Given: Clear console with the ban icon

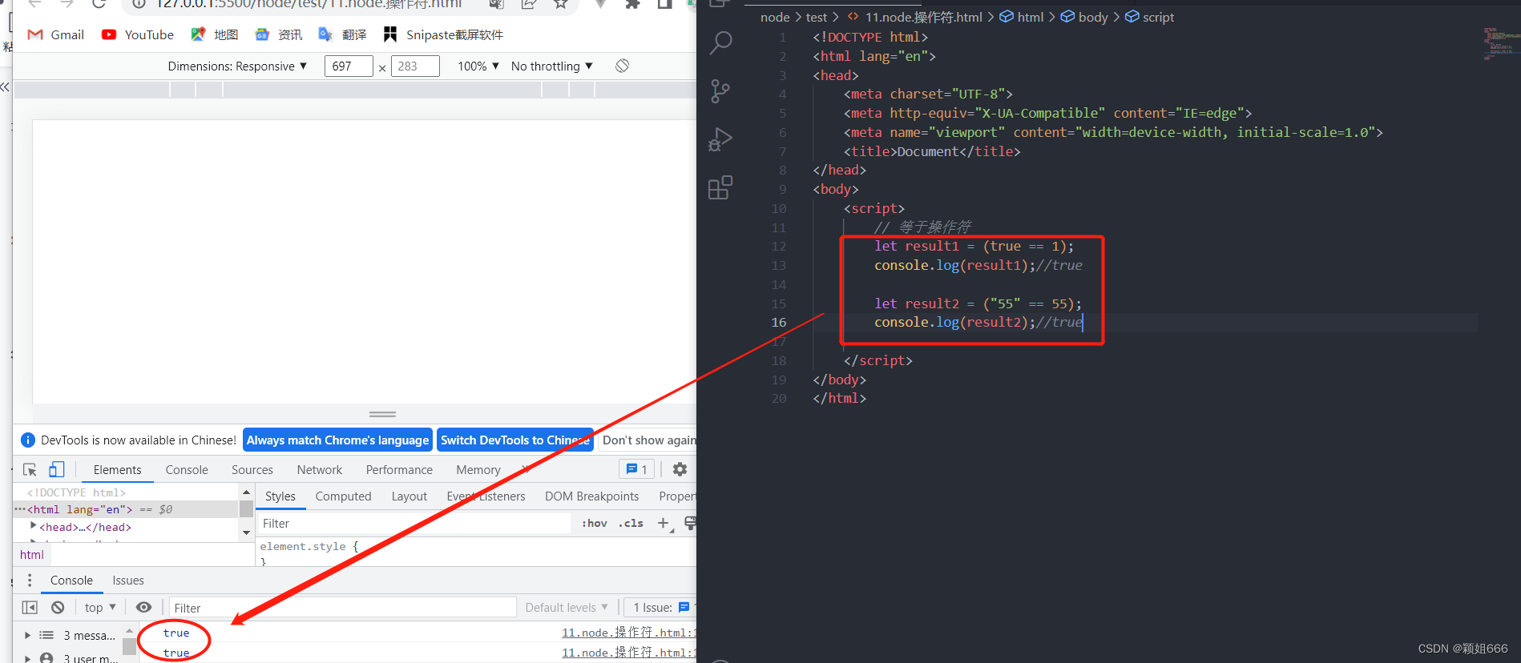Looking at the screenshot, I should pos(58,607).
